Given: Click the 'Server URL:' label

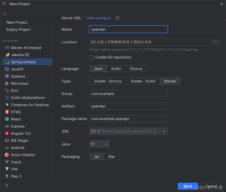Looking at the screenshot, I should (72, 18).
